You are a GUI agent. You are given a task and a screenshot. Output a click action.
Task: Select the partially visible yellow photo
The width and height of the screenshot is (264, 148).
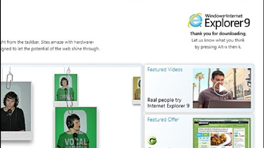(137, 89)
